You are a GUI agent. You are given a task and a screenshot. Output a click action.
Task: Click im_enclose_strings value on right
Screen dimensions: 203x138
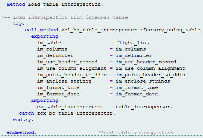tap(143, 81)
